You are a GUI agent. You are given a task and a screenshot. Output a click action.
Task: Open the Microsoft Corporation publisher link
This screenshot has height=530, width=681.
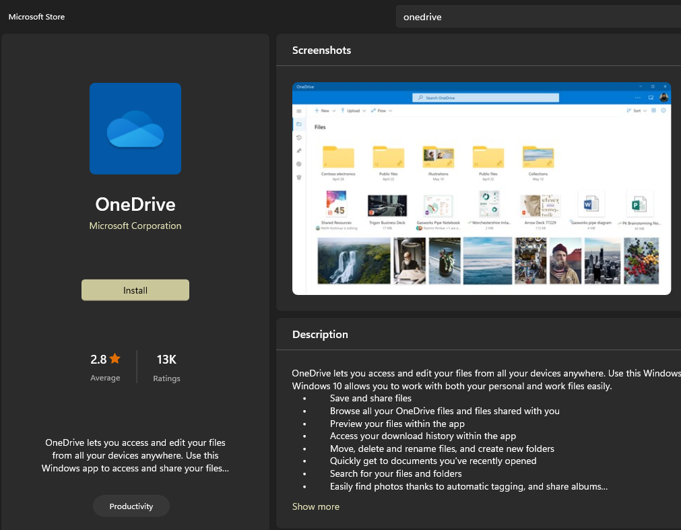(x=135, y=226)
